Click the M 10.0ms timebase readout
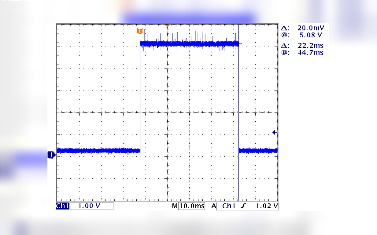 coord(188,206)
